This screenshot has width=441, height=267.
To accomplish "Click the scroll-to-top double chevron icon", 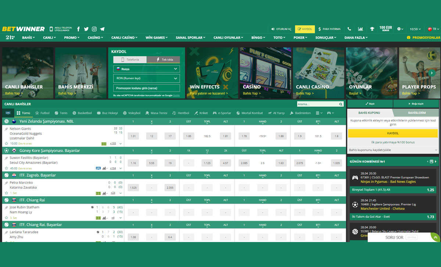I will (435, 238).
